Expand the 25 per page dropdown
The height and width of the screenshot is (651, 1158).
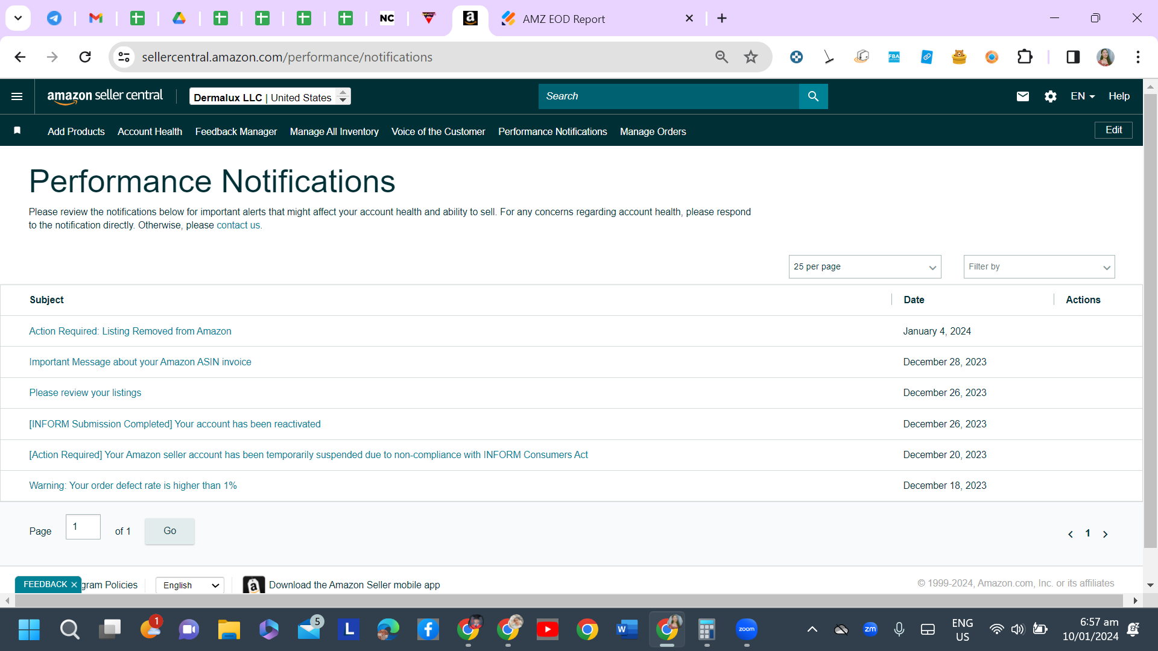click(865, 266)
